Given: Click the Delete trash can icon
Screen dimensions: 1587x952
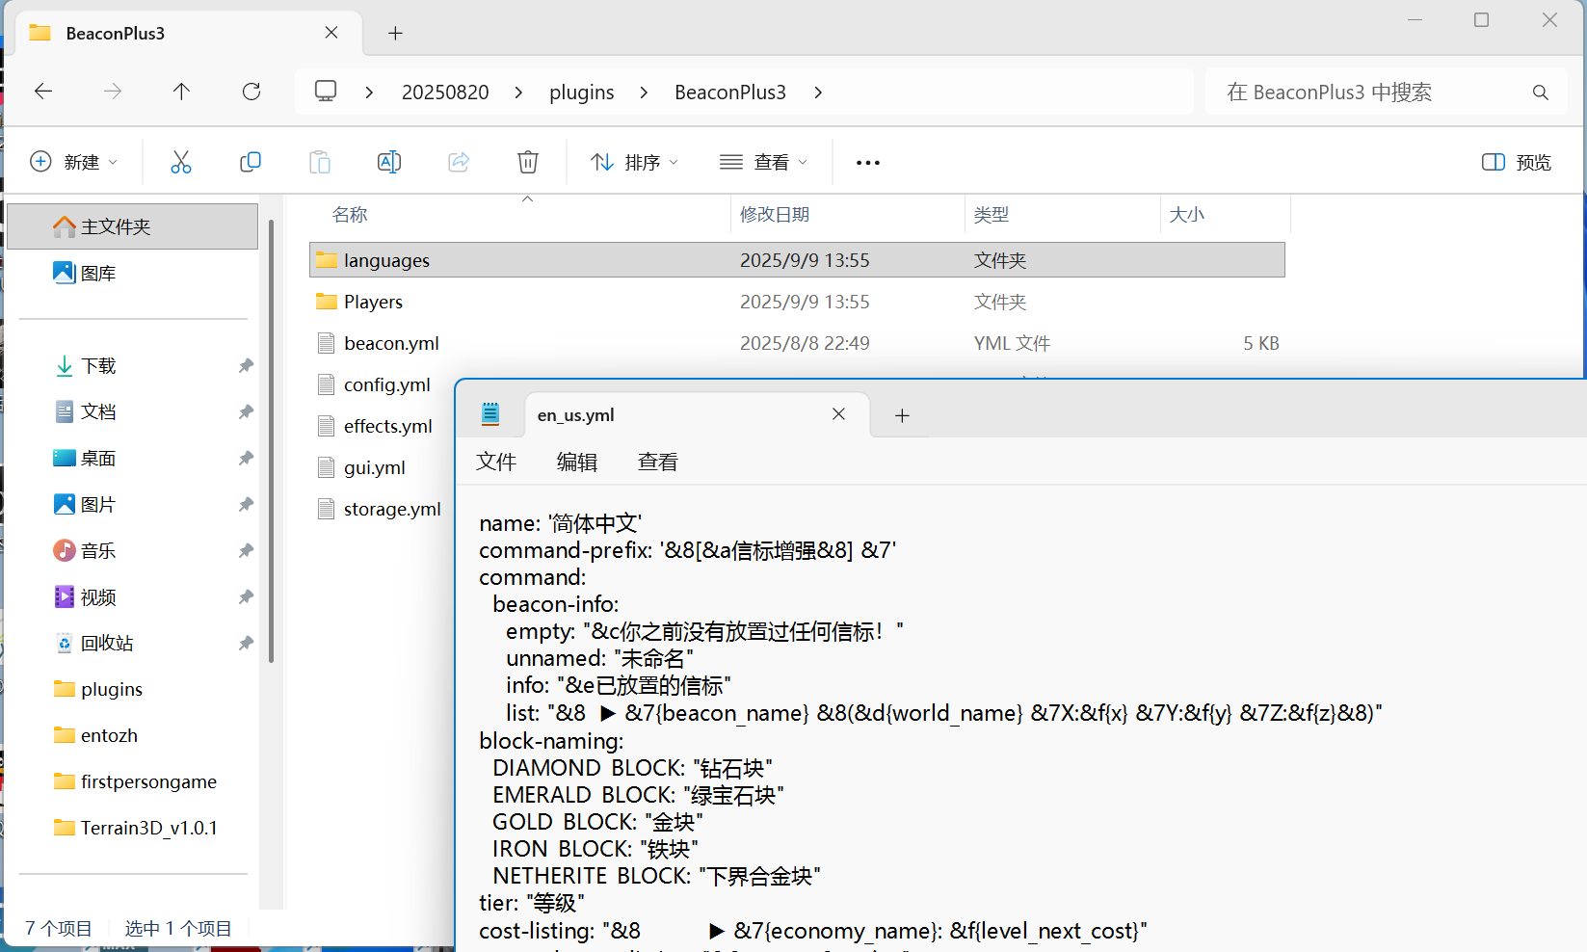Looking at the screenshot, I should [x=528, y=162].
